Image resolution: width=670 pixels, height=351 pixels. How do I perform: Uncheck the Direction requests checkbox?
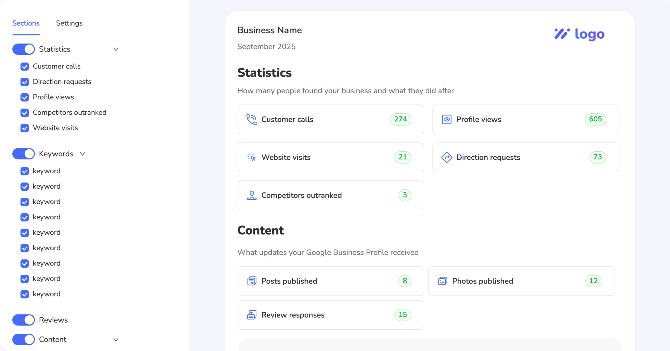[25, 82]
